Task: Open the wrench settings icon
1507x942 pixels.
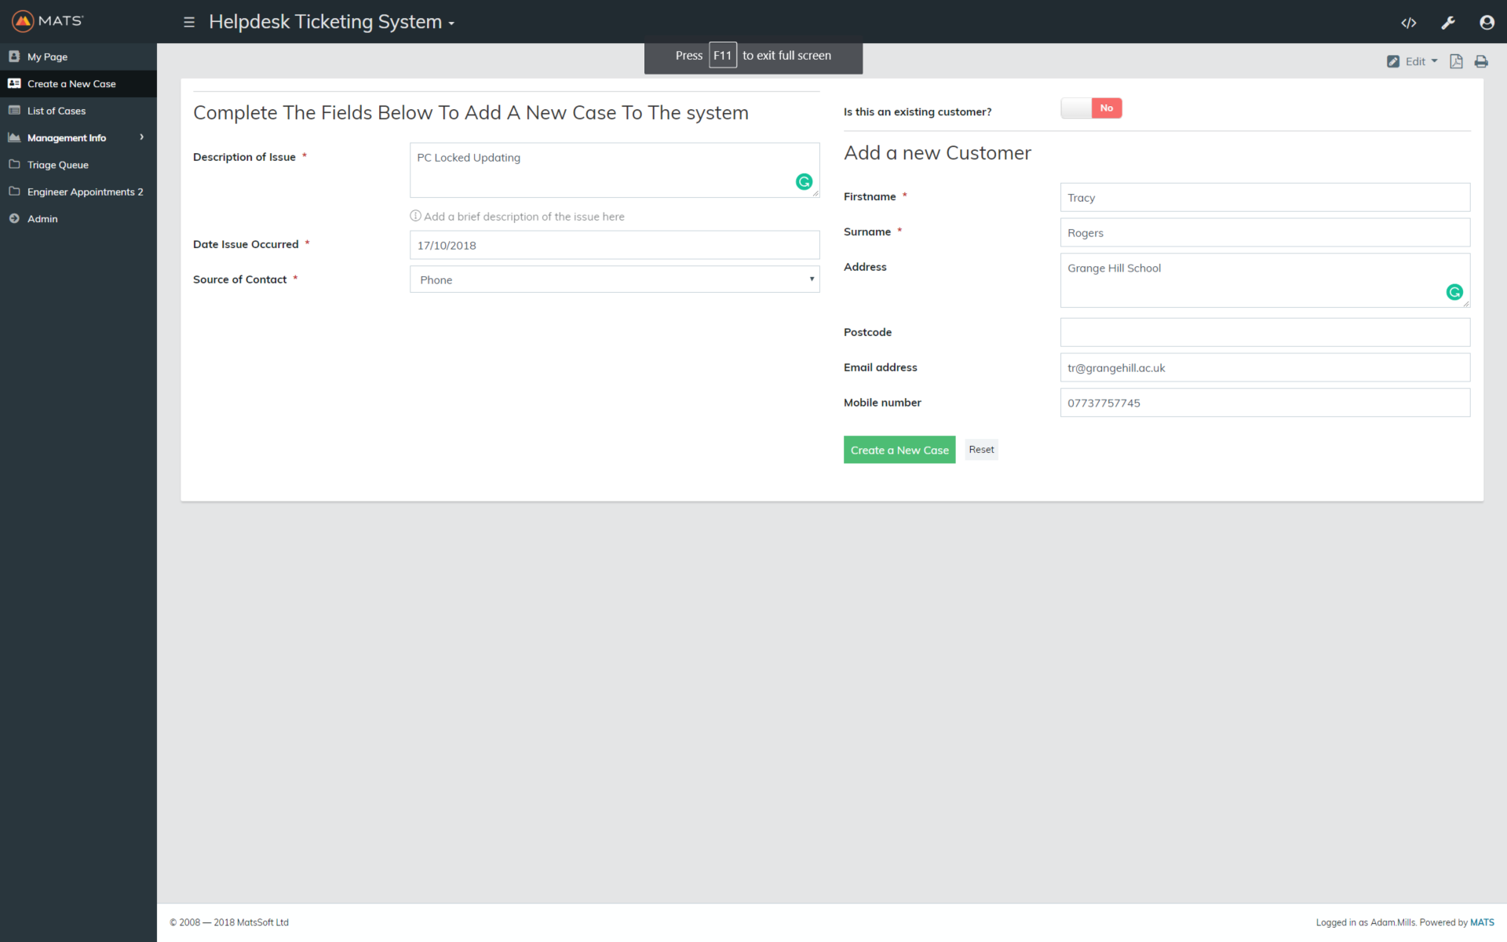Action: 1448,23
